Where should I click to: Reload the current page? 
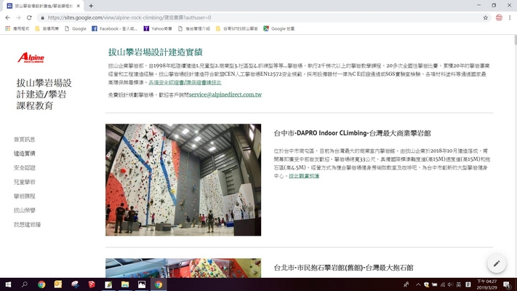29,17
